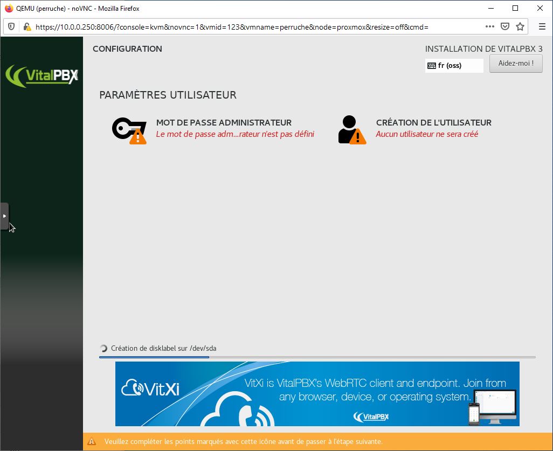Open the root password key icon
Screen dimensions: 553x451
point(129,130)
